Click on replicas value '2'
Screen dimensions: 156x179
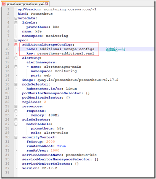click(x=45, y=102)
